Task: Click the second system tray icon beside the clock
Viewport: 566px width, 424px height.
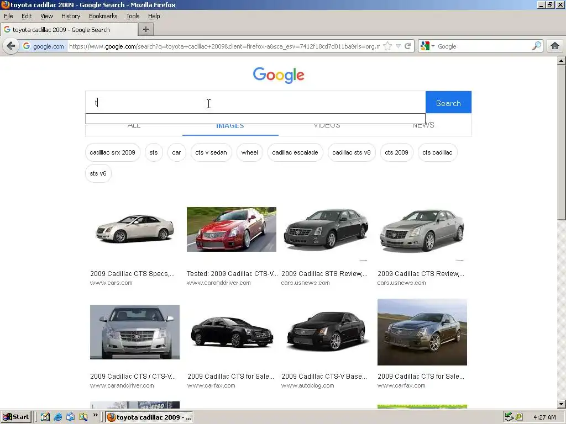Action: coord(519,417)
